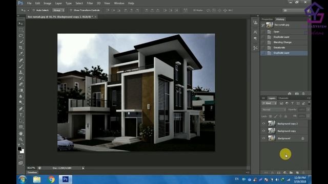Select the Rectangle shape tool

coord(20,127)
